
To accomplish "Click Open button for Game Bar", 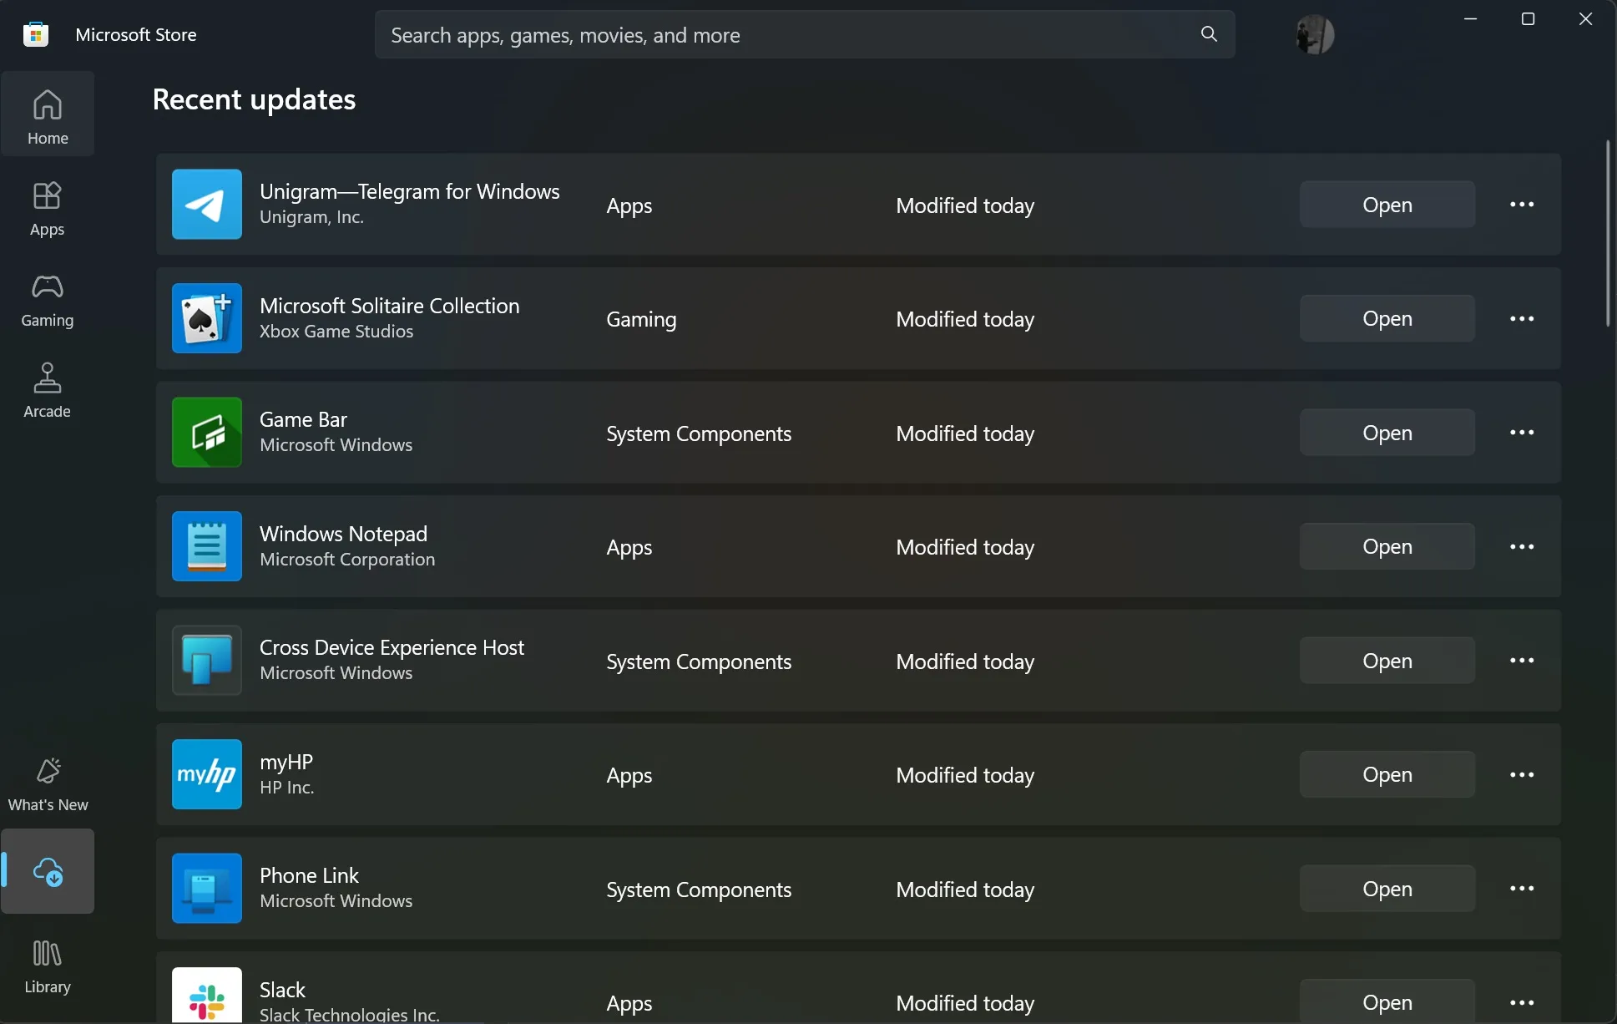I will tap(1387, 432).
